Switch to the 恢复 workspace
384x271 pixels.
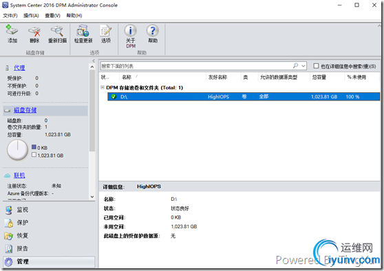tap(22, 236)
